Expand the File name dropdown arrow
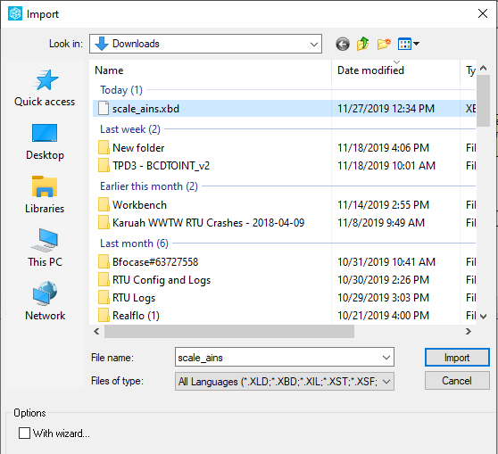 point(386,358)
